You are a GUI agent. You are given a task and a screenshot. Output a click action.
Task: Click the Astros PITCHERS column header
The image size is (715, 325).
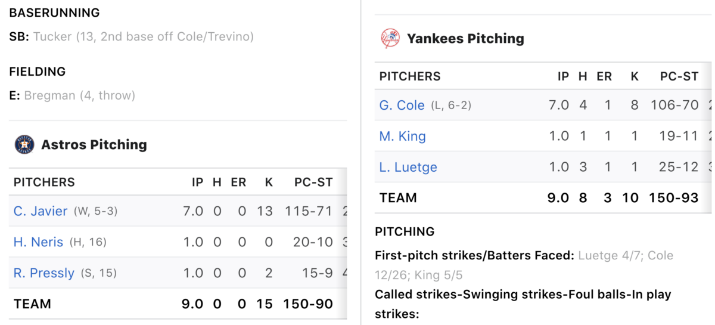click(44, 182)
